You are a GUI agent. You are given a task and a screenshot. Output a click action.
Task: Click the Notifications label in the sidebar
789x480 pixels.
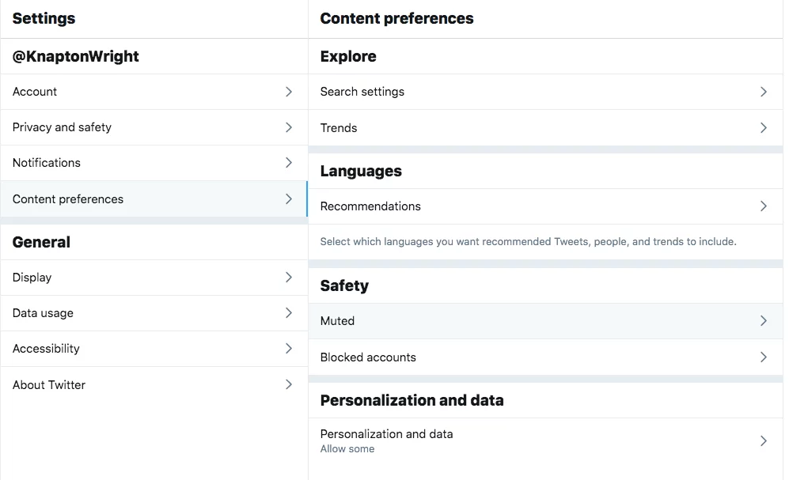pos(47,163)
